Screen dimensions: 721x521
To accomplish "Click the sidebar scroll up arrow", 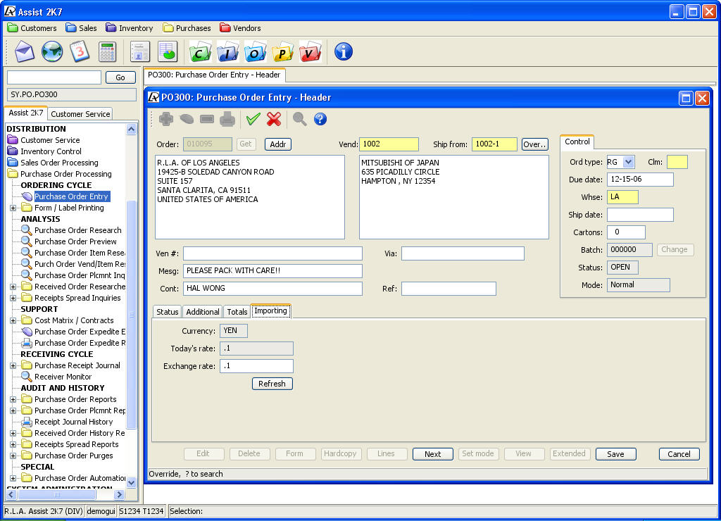I will (131, 130).
